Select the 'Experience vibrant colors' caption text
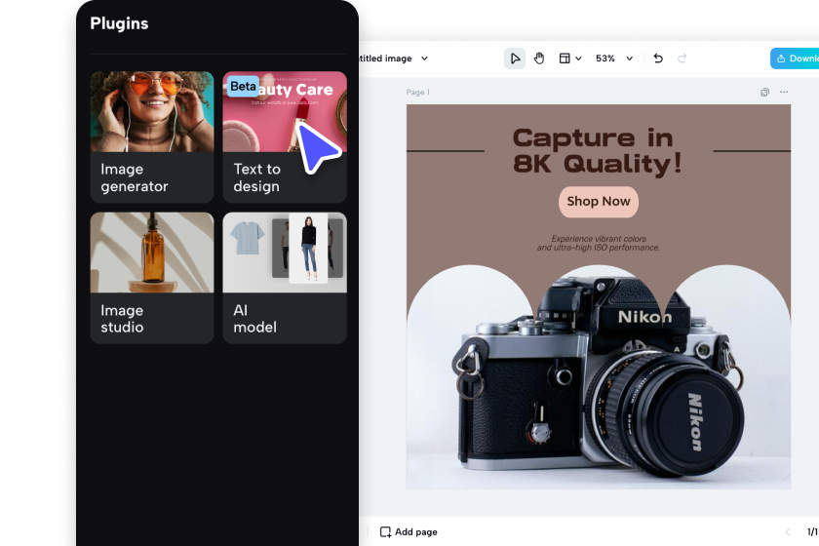The width and height of the screenshot is (819, 546). 599,243
